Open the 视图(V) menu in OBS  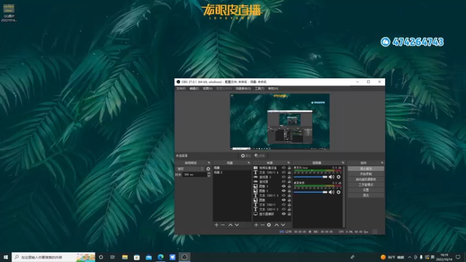(x=207, y=88)
